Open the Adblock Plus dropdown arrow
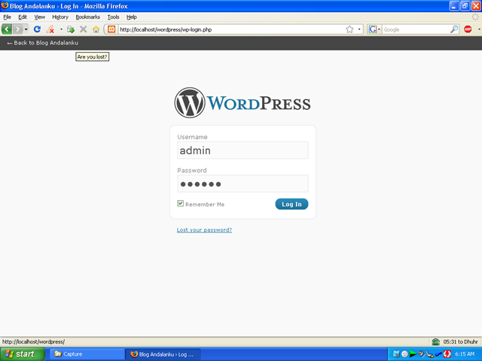 (479, 29)
